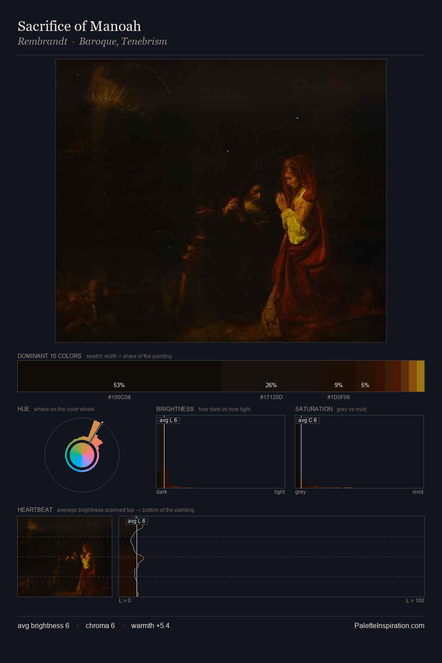Click the 'dark' axis label
The width and height of the screenshot is (442, 663).
point(162,492)
